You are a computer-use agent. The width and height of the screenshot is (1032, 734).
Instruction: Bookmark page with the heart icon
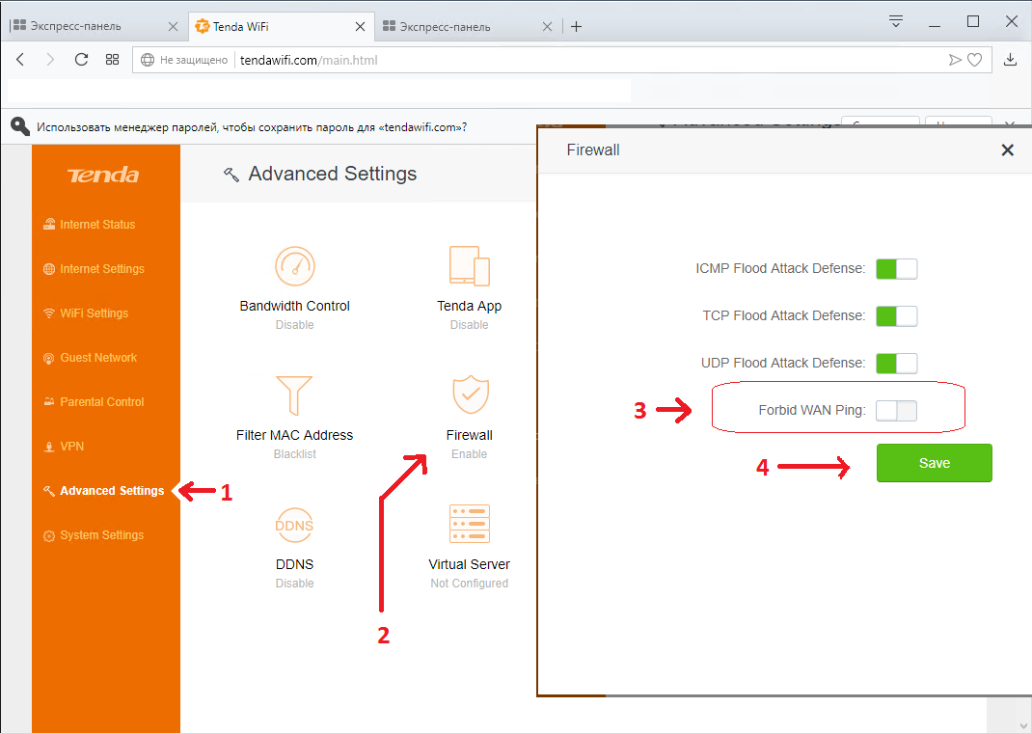pos(975,60)
